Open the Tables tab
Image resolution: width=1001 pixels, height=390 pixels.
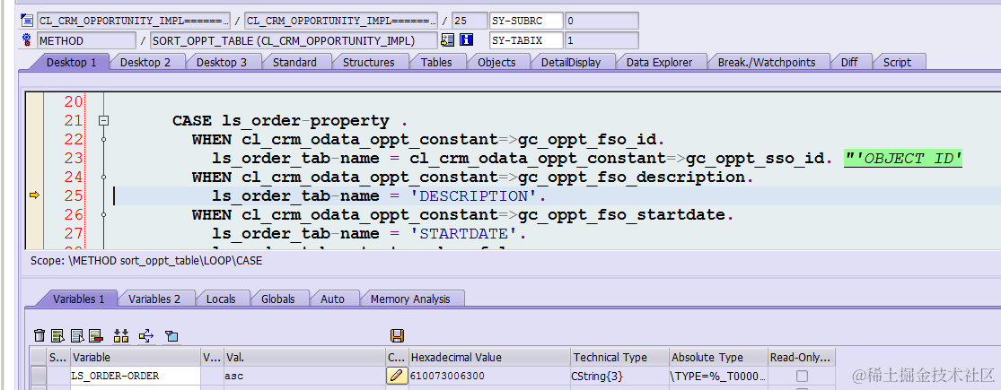coord(436,62)
